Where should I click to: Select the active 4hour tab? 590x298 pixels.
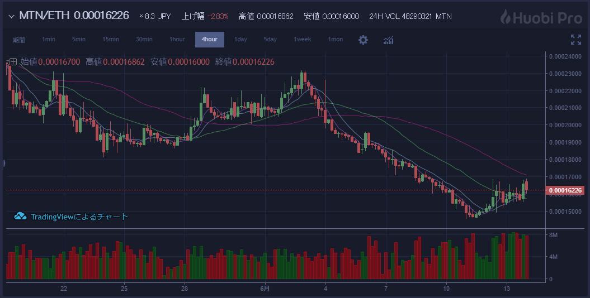point(210,40)
